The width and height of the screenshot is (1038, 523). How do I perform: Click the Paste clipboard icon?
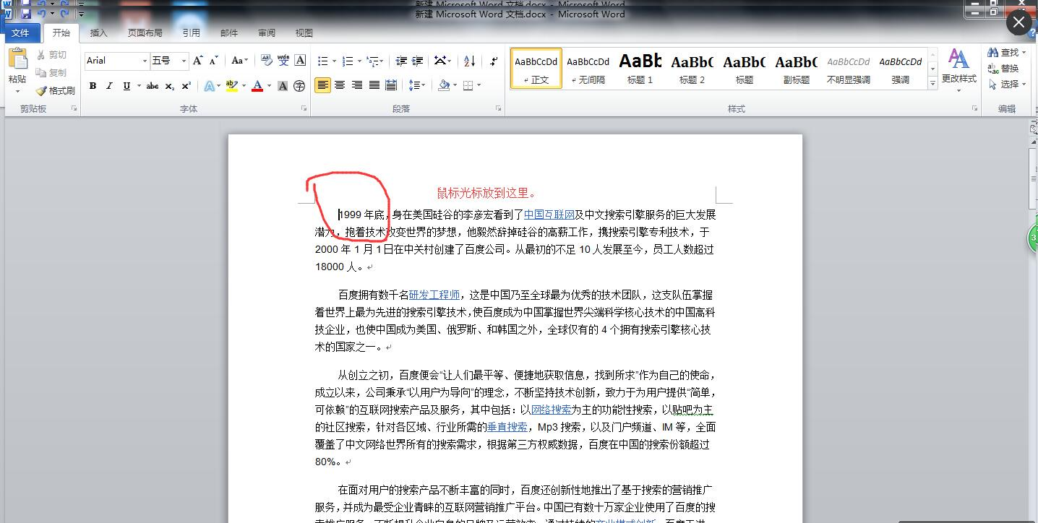point(17,59)
